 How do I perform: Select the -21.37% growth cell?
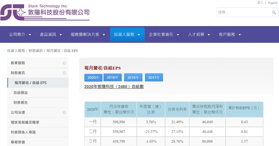click(x=151, y=132)
